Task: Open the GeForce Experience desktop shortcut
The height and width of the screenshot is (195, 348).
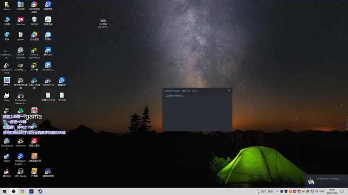Action: (x=34, y=53)
